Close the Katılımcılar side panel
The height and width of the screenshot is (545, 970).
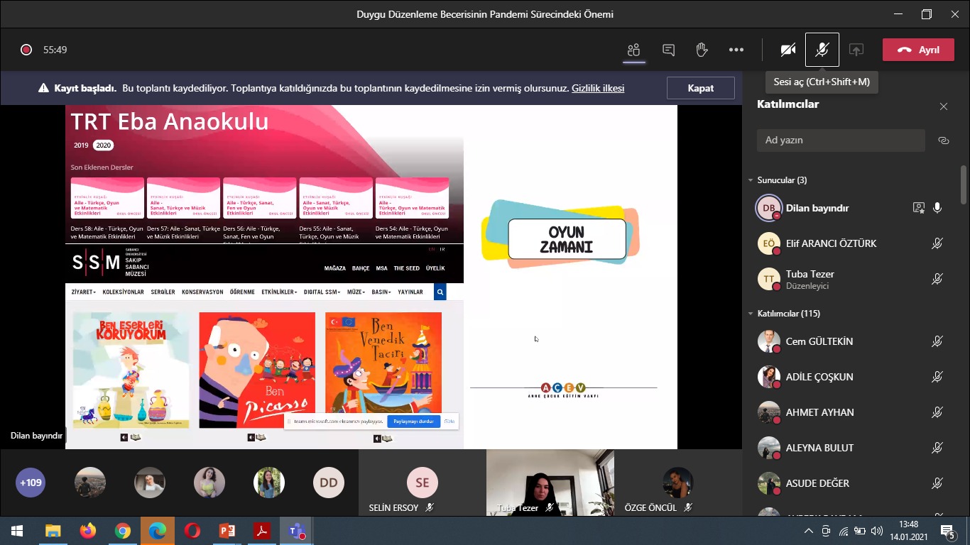point(944,106)
